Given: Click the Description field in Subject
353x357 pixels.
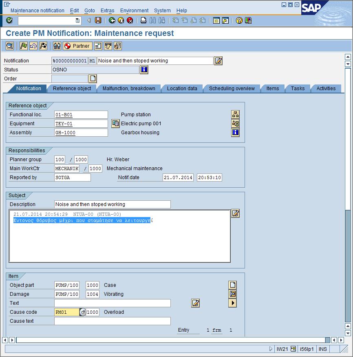Looking at the screenshot, I should point(113,204).
